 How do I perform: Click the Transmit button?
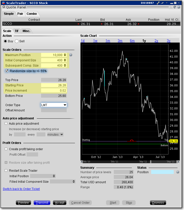pyautogui.click(x=42, y=203)
